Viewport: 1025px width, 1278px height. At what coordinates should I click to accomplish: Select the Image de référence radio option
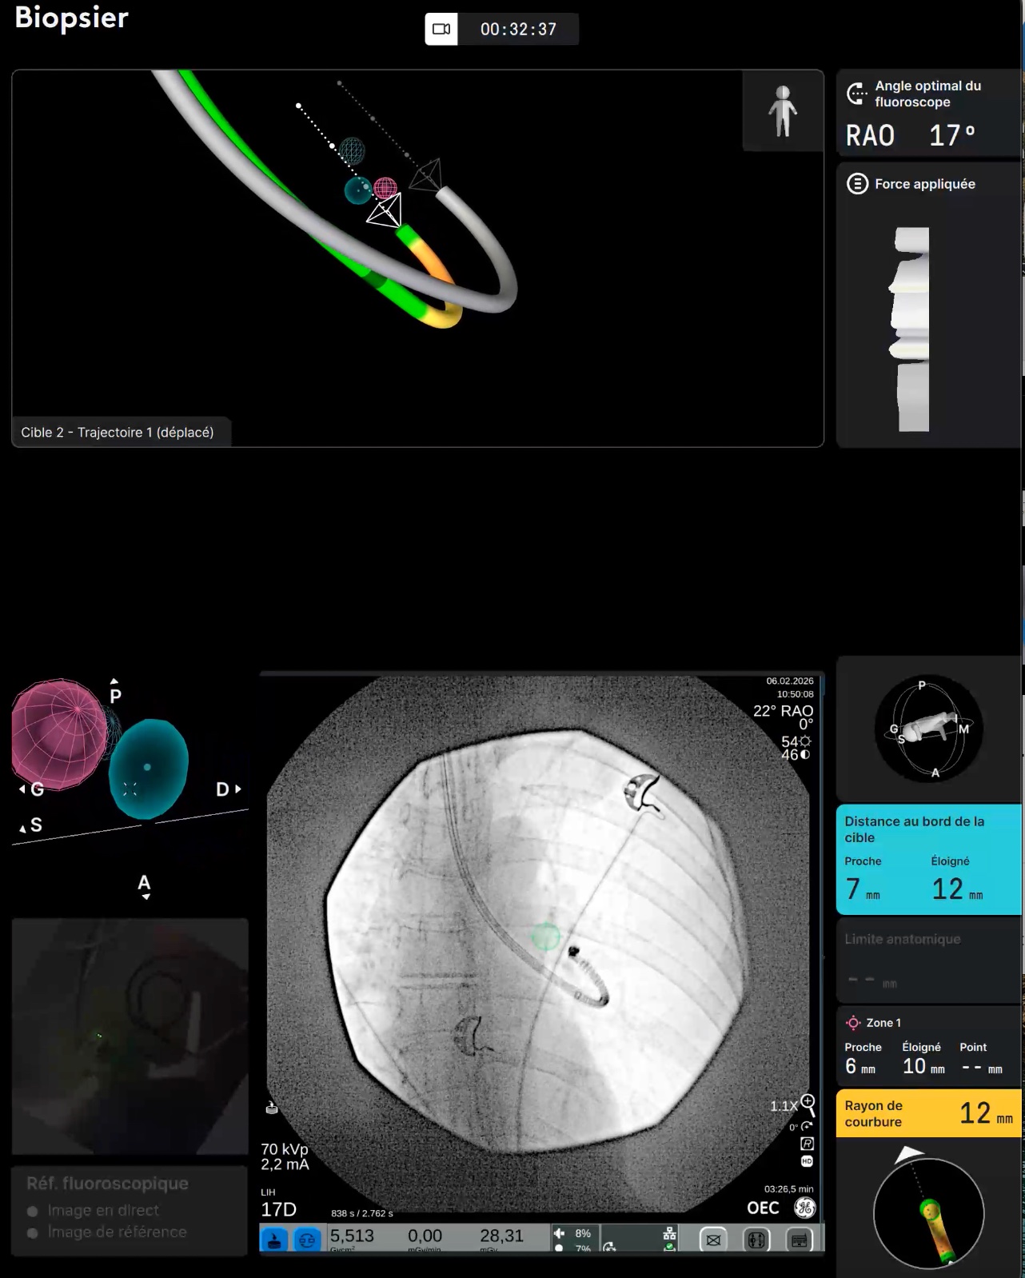click(107, 1232)
